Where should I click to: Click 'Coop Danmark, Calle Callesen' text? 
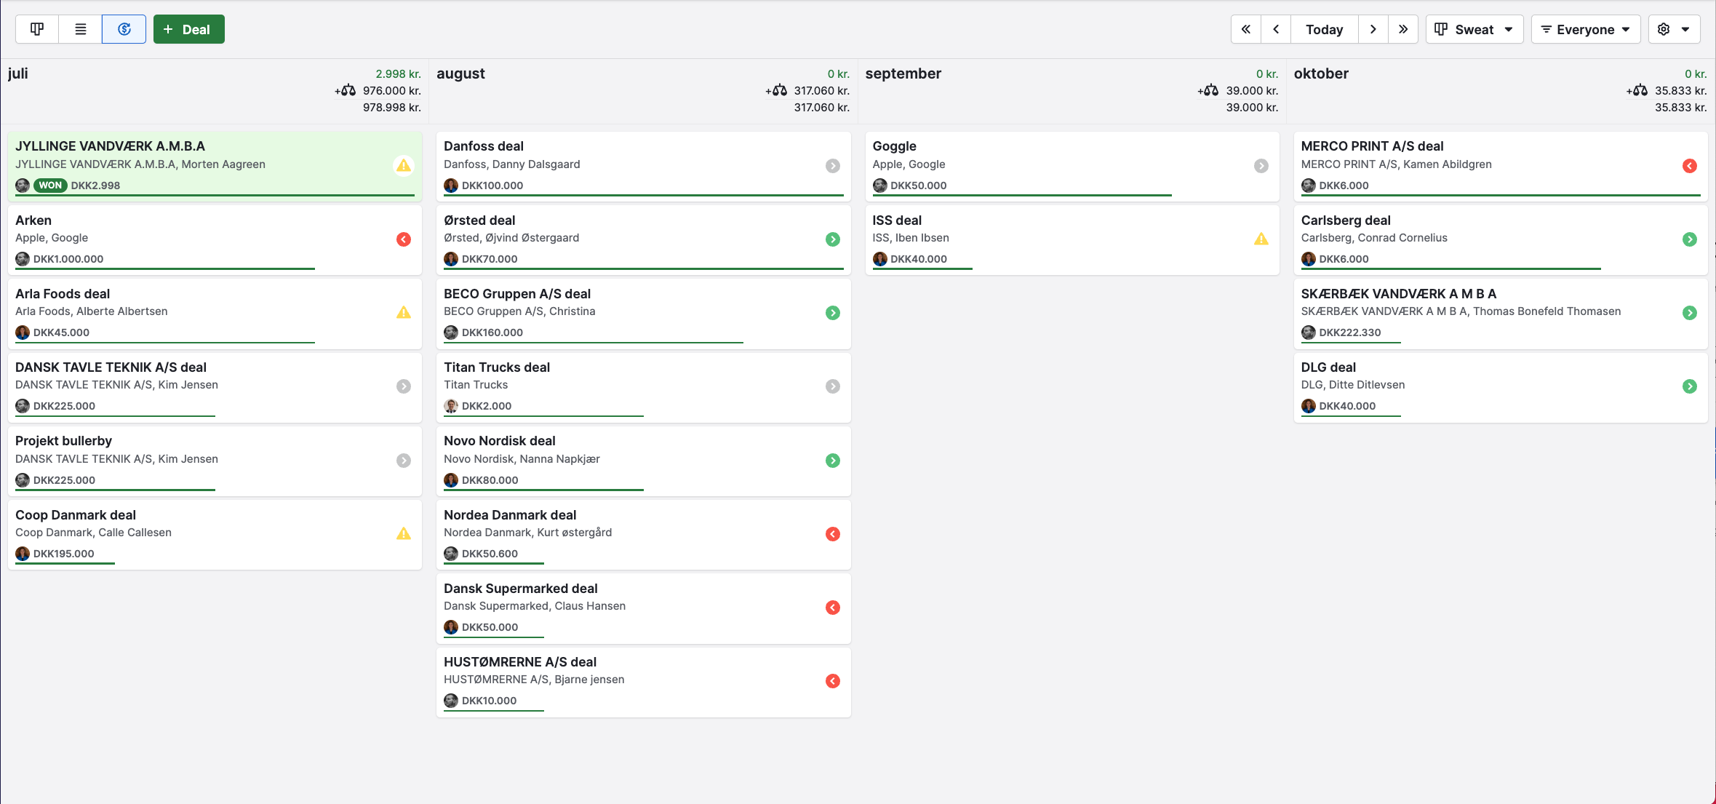coord(93,533)
